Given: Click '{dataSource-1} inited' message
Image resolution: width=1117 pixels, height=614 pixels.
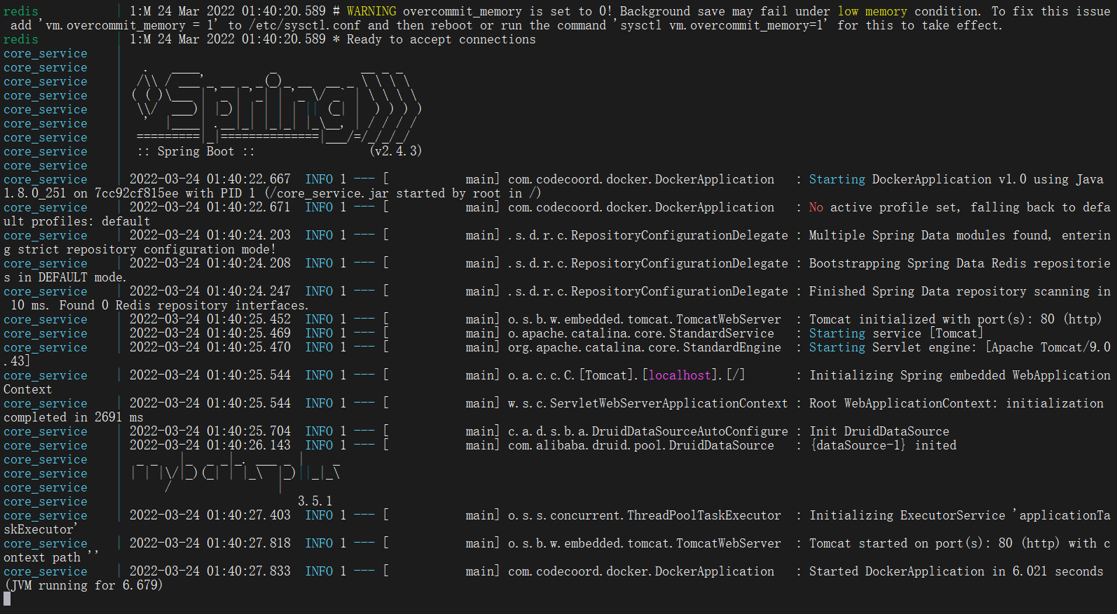Looking at the screenshot, I should tap(883, 445).
